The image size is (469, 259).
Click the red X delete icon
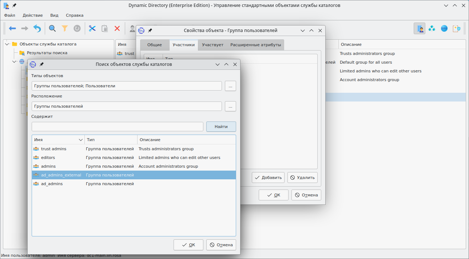pos(117,28)
